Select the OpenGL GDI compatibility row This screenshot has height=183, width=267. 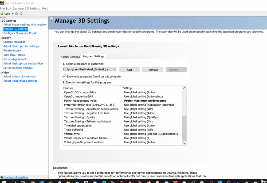[x=123, y=92]
